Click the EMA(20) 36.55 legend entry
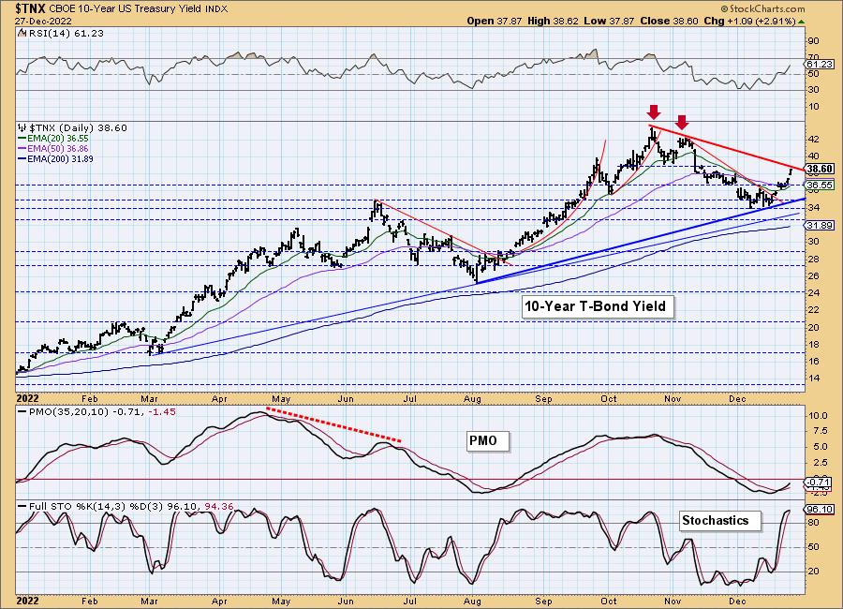843x609 pixels. (x=58, y=139)
